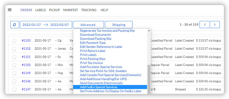The height and width of the screenshot is (99, 229).
Task: Tick checkbox for order #1153
Action: coord(14,41)
